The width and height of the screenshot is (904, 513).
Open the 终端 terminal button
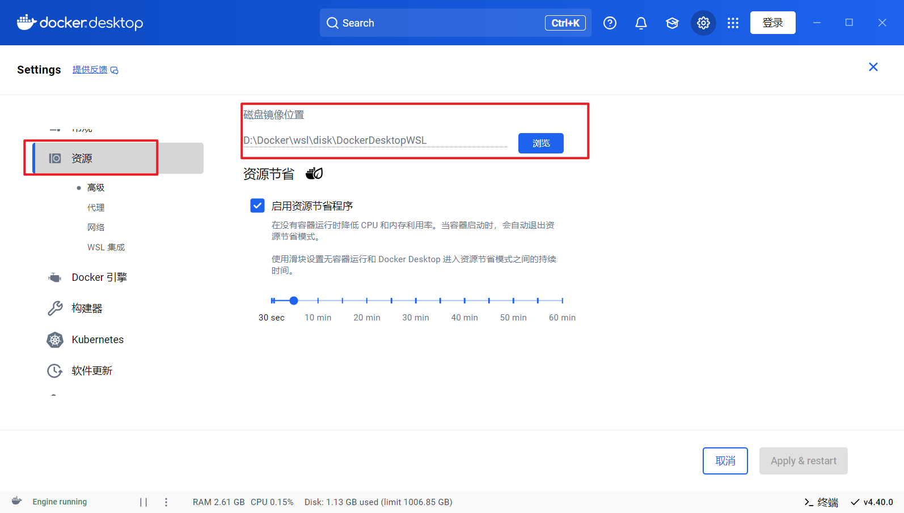[821, 502]
